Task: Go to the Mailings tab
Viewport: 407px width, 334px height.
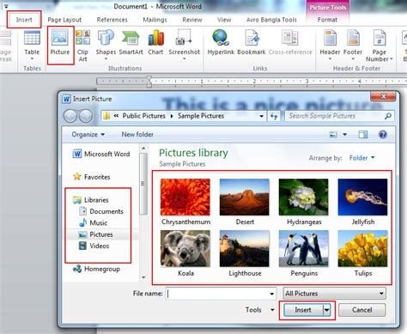Action: pos(155,20)
